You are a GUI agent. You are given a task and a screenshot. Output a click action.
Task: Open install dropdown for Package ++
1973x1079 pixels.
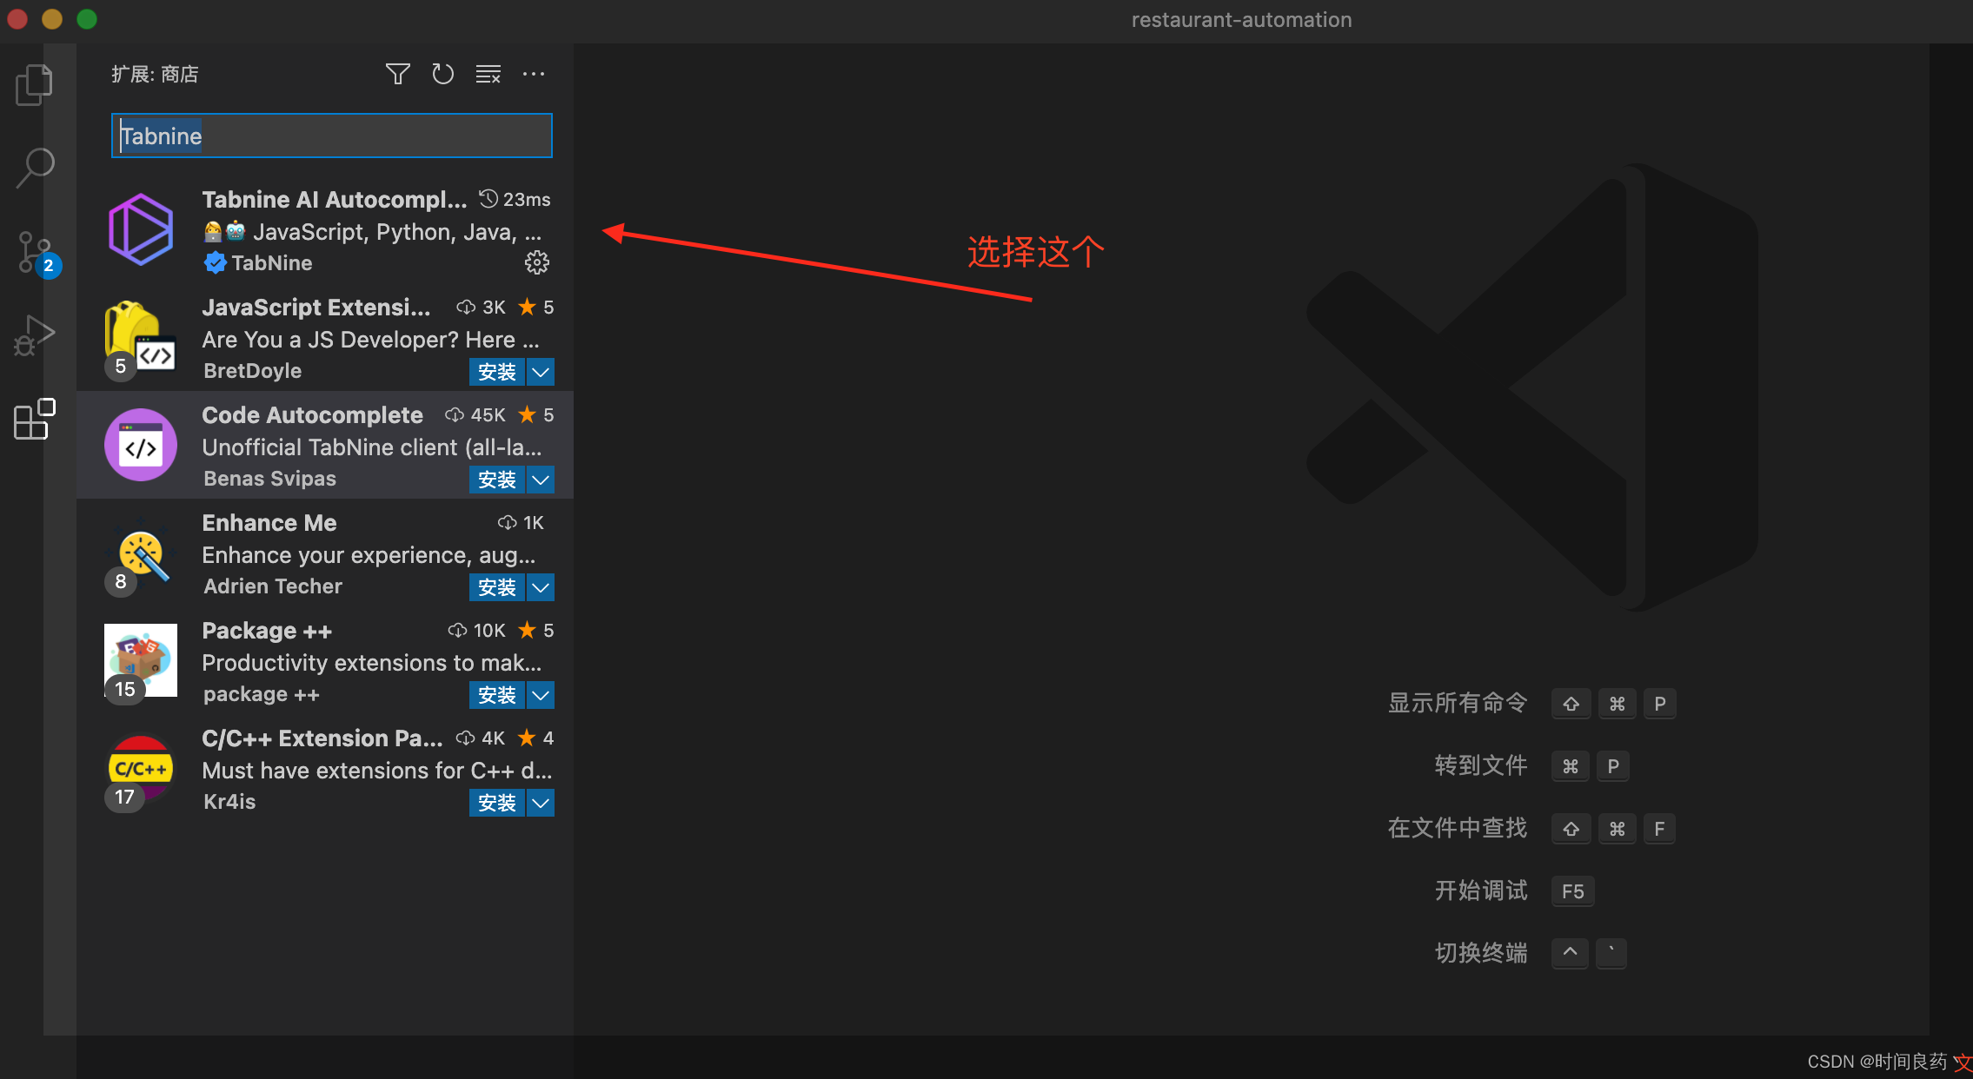(x=540, y=695)
